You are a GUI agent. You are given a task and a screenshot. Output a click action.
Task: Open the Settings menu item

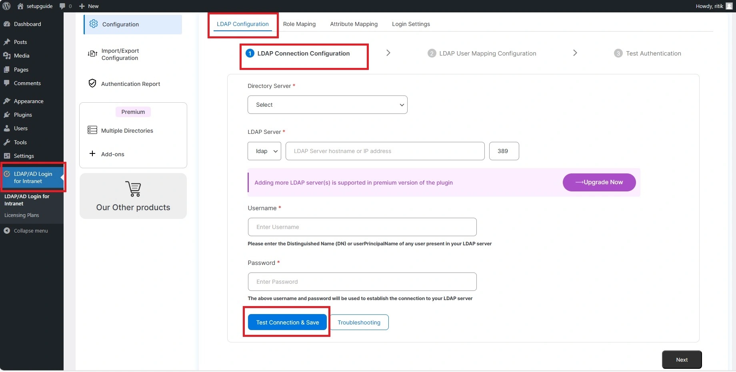click(x=32, y=156)
